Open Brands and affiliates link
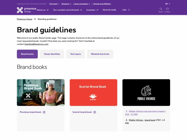 click(102, 4)
